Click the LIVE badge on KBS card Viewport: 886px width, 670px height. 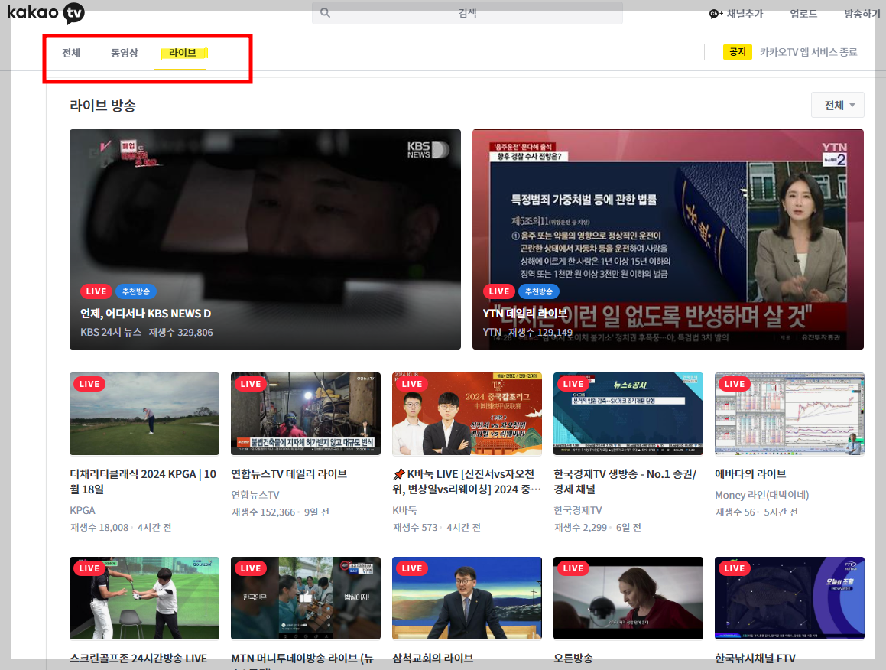pyautogui.click(x=96, y=291)
